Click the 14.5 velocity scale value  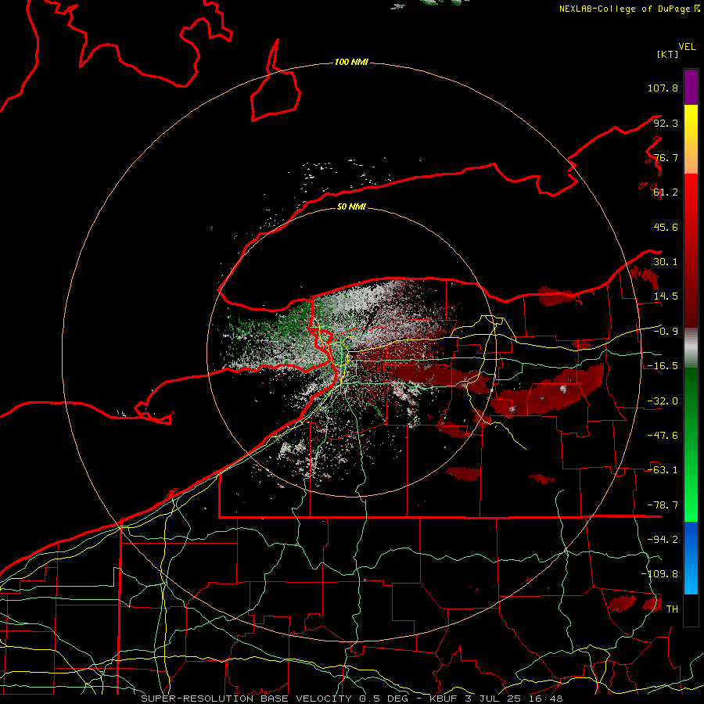pyautogui.click(x=666, y=296)
